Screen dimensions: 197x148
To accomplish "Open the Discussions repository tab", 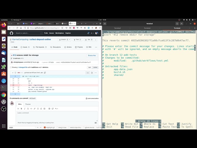I will click(55, 47).
